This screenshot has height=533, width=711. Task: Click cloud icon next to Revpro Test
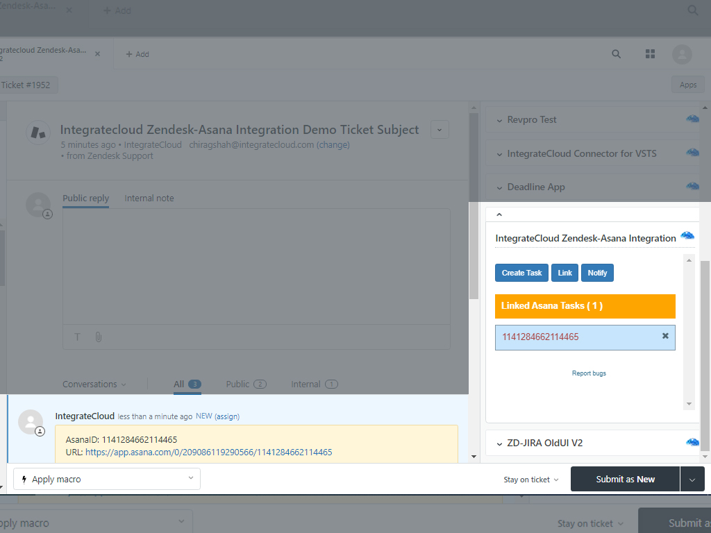(692, 119)
